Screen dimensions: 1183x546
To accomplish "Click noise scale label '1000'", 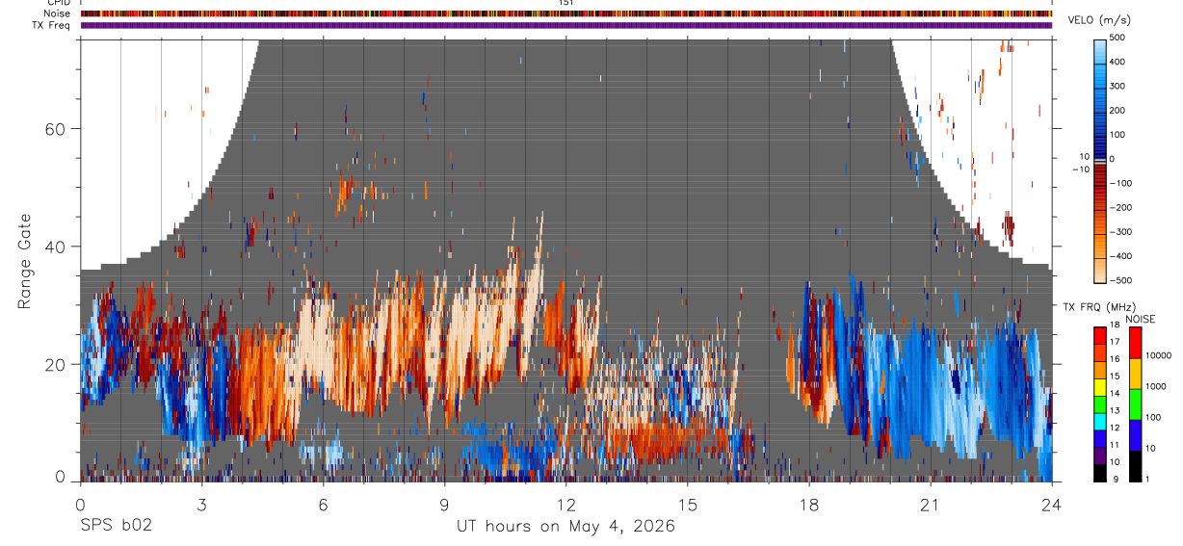I will tap(1155, 386).
